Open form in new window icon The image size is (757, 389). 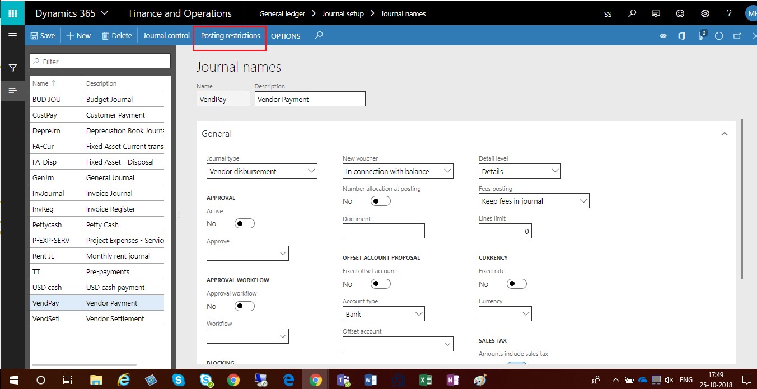(737, 36)
